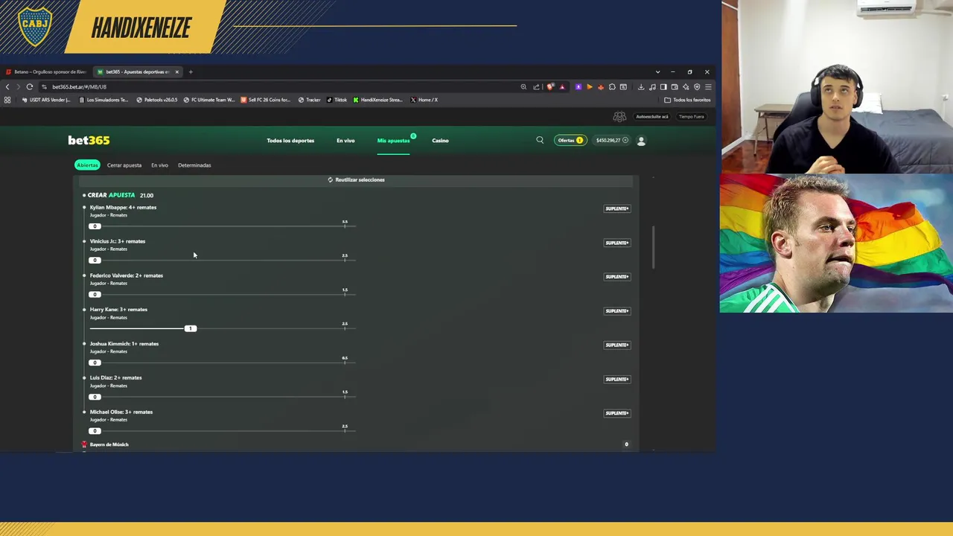Click SUPLENTE+ for Vinicius Jr

coord(616,243)
